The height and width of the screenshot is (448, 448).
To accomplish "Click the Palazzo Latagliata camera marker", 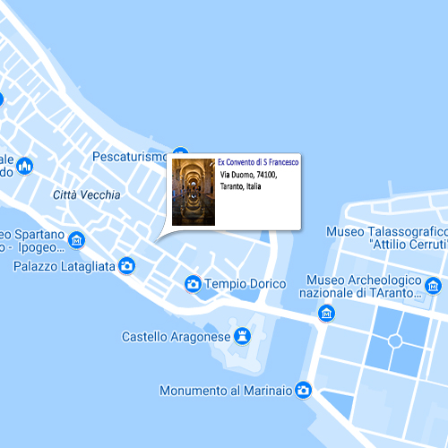I will pos(127,265).
